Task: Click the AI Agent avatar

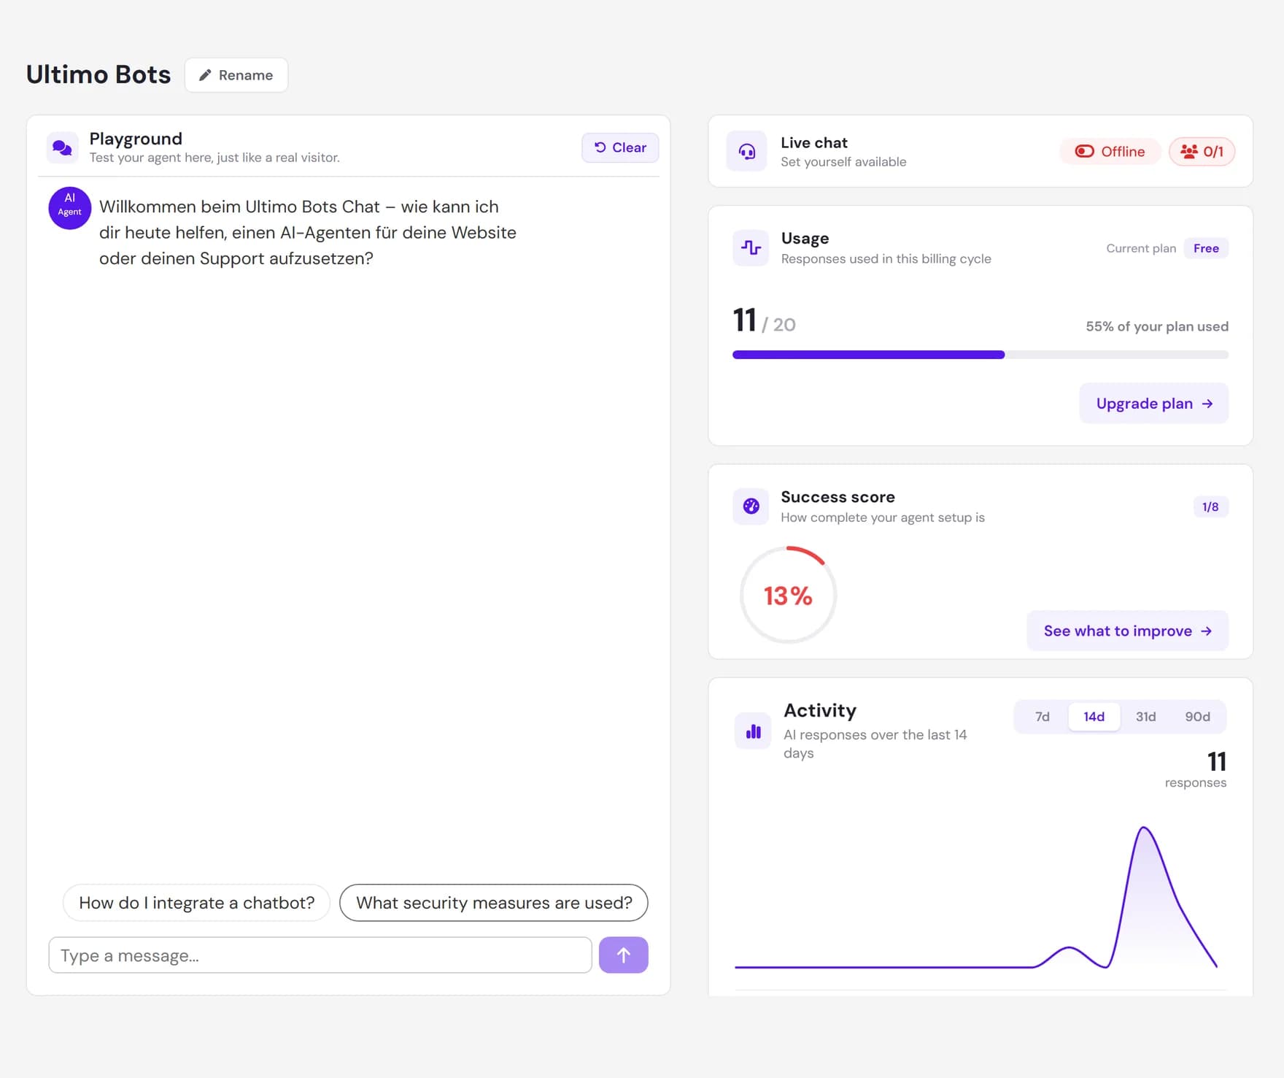Action: (70, 208)
